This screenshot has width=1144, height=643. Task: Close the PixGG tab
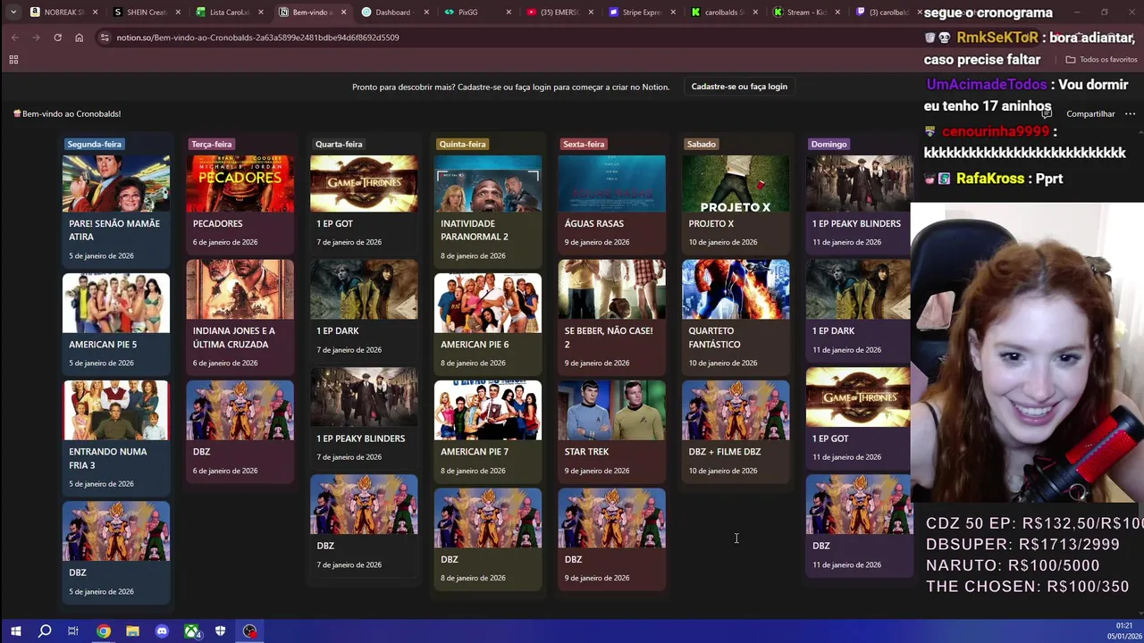(x=508, y=13)
